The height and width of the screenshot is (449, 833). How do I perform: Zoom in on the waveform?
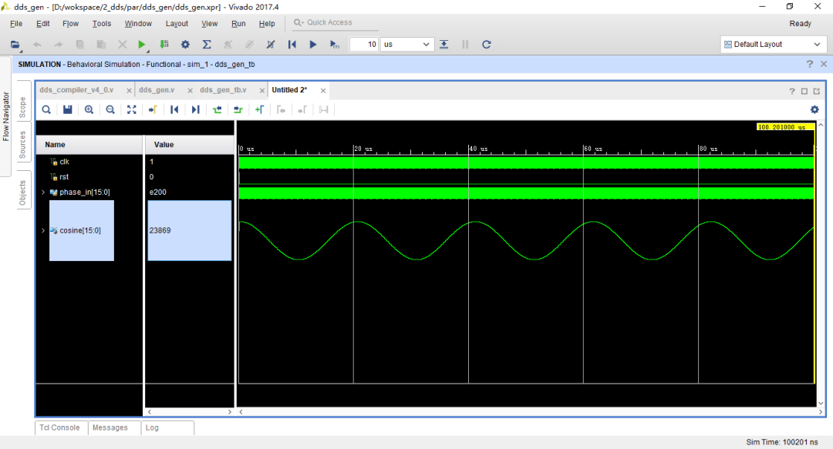tap(89, 109)
